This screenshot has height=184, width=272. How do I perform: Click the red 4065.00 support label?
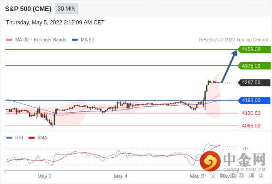coord(251,126)
